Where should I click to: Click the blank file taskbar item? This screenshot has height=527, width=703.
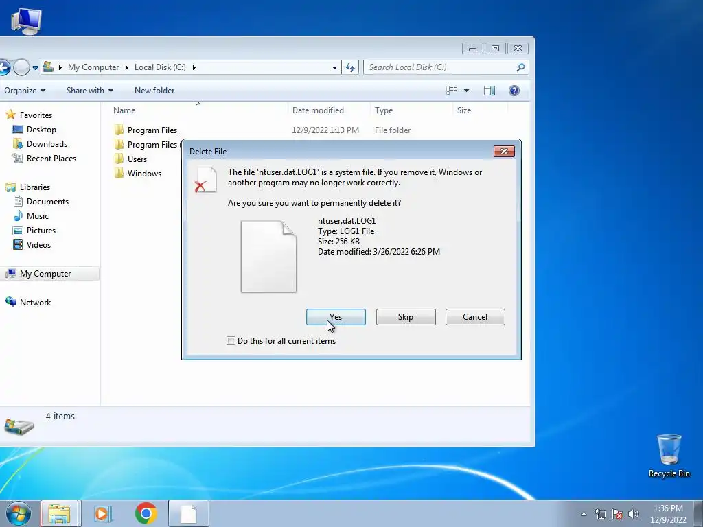pyautogui.click(x=189, y=513)
